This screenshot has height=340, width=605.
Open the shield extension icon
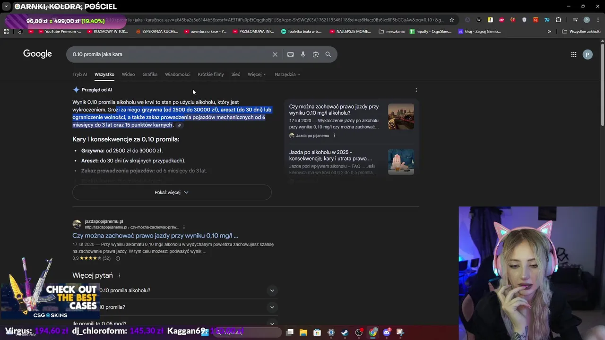[524, 20]
